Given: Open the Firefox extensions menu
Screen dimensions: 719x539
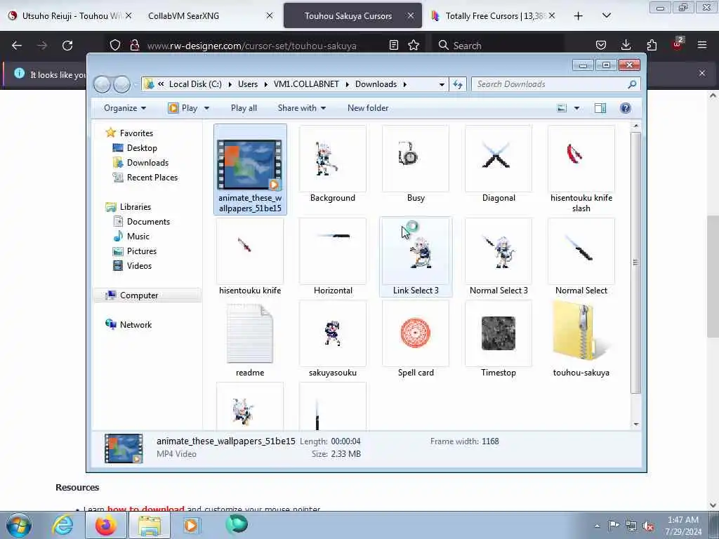Looking at the screenshot, I should tap(652, 45).
